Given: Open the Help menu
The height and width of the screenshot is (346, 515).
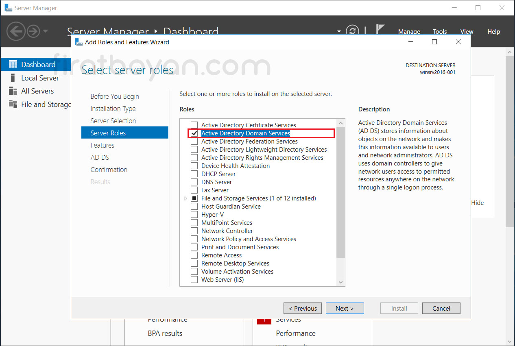Looking at the screenshot, I should pyautogui.click(x=493, y=31).
